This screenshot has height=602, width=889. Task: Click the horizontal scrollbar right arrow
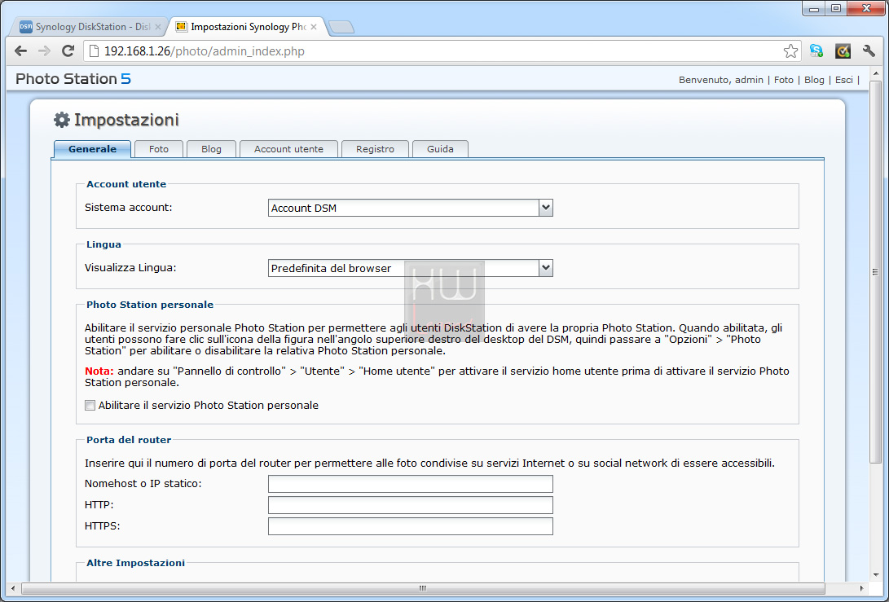click(x=862, y=588)
